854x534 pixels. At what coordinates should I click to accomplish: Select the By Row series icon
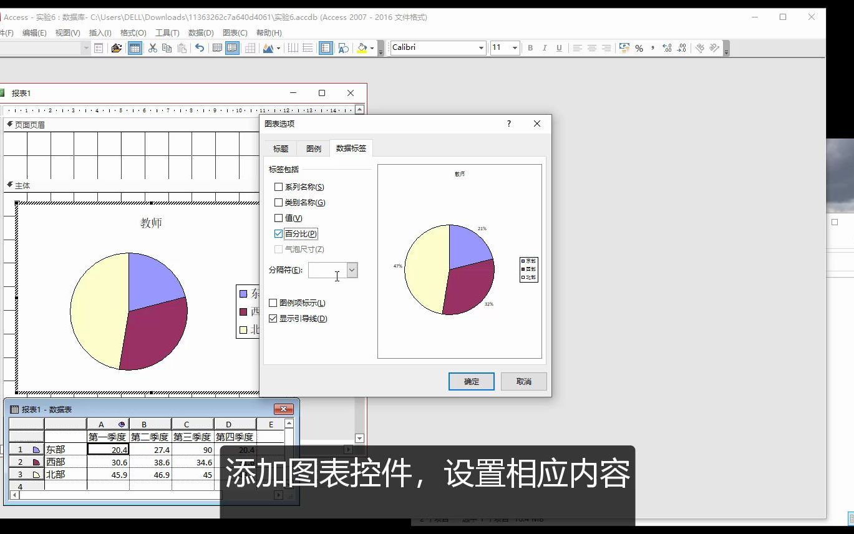click(x=217, y=48)
